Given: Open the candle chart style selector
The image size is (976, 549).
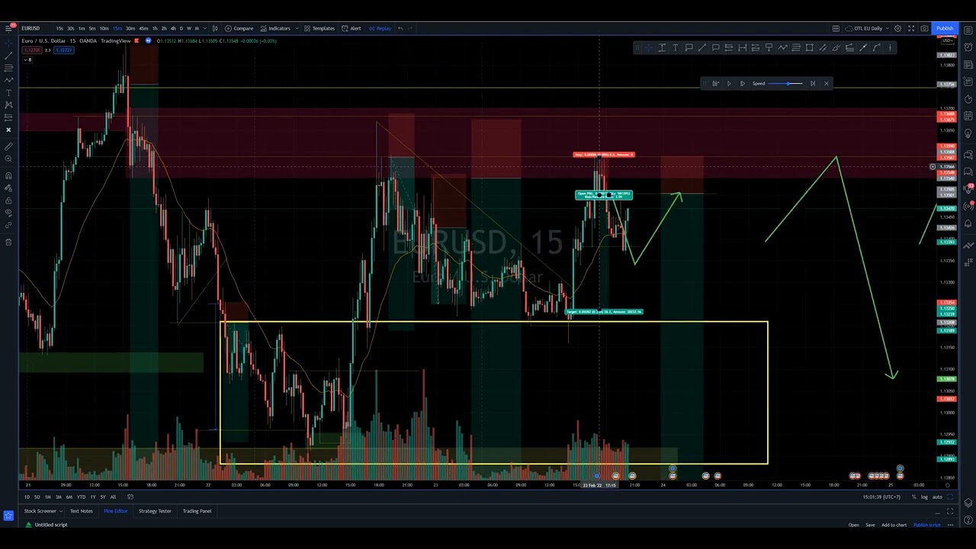Looking at the screenshot, I should click(214, 28).
